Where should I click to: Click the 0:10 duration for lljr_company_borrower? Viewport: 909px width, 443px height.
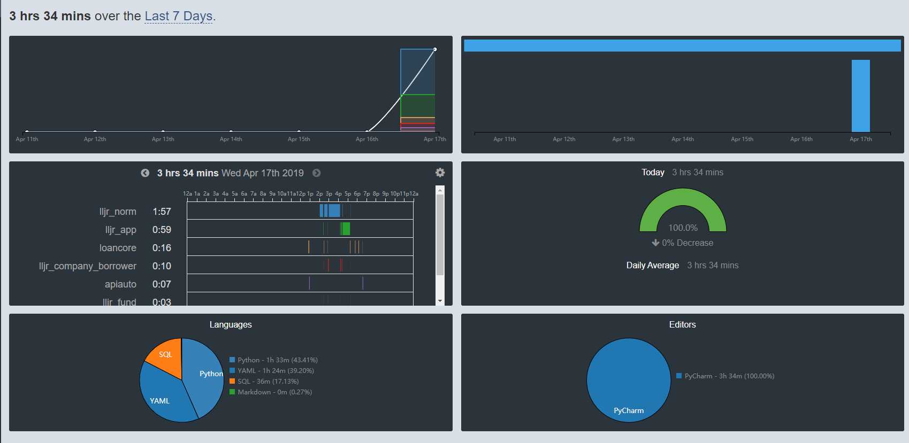click(162, 266)
